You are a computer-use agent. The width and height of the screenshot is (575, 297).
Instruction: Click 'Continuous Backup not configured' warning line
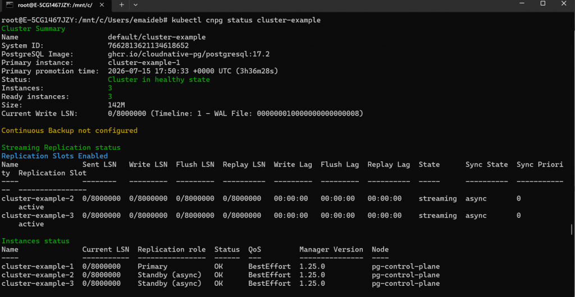click(x=70, y=130)
